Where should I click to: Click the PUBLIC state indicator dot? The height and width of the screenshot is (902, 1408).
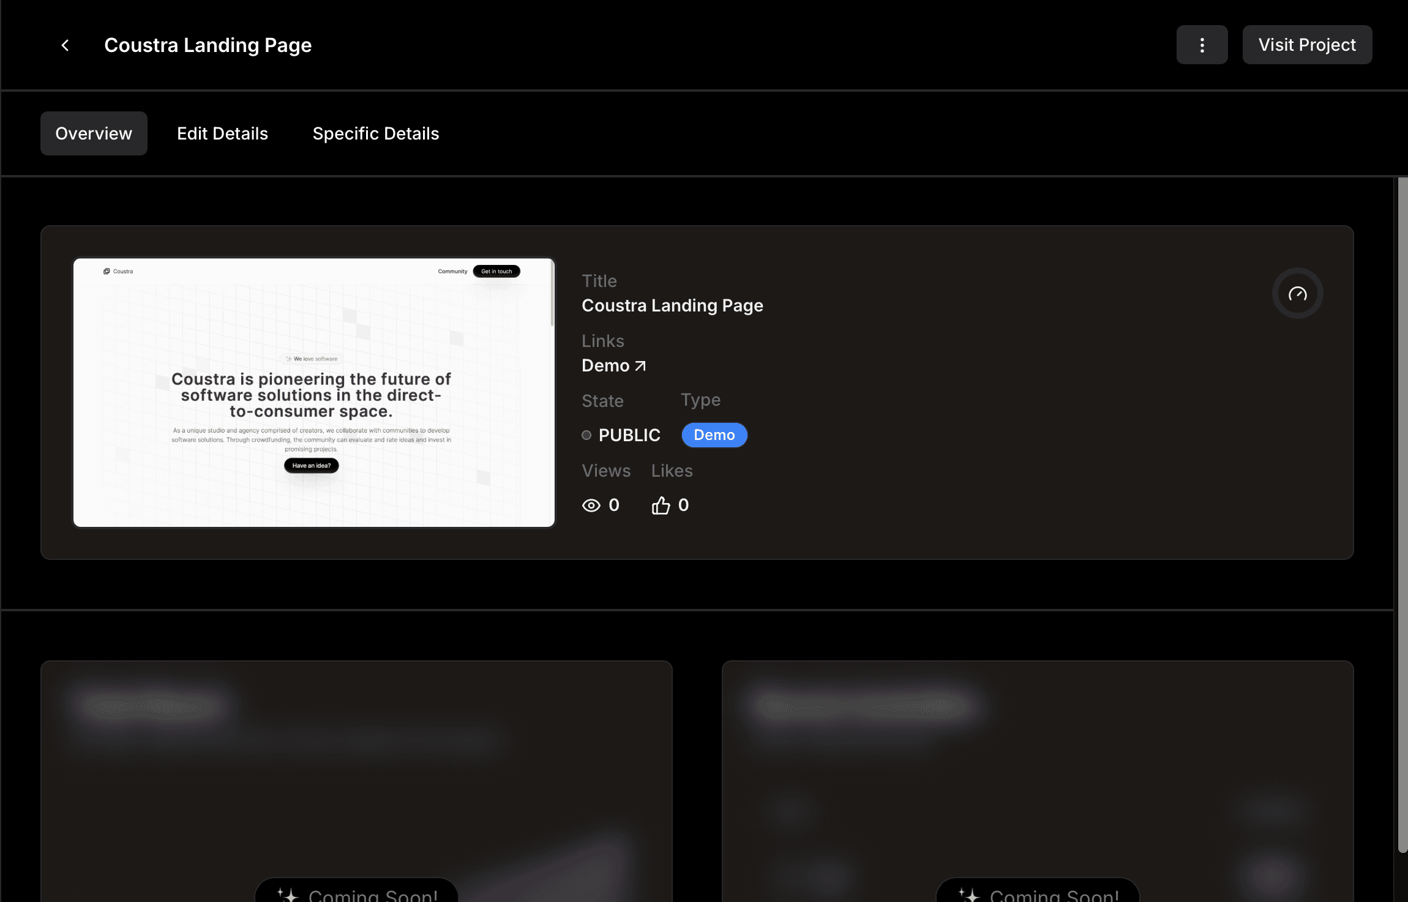tap(586, 435)
